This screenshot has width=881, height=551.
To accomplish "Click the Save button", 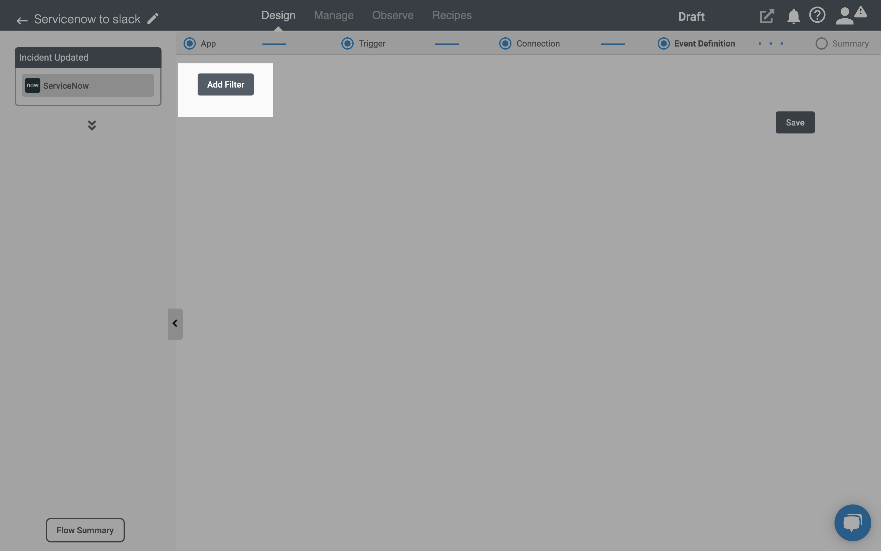I will click(795, 122).
